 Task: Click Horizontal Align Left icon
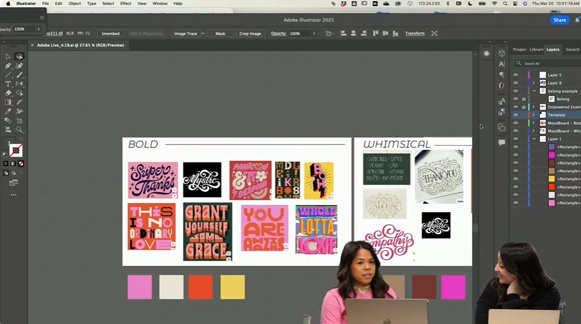344,33
